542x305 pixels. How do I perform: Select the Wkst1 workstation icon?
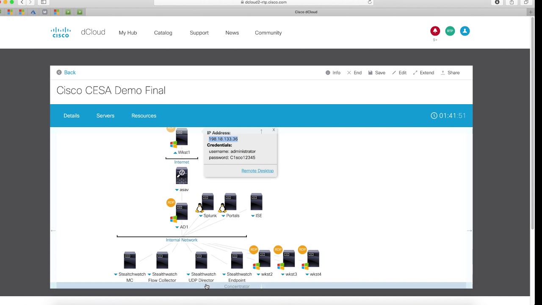[x=182, y=138]
